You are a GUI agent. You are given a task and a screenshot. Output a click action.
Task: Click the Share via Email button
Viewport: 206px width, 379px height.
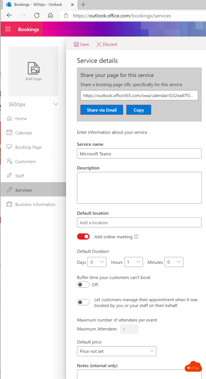pyautogui.click(x=102, y=110)
